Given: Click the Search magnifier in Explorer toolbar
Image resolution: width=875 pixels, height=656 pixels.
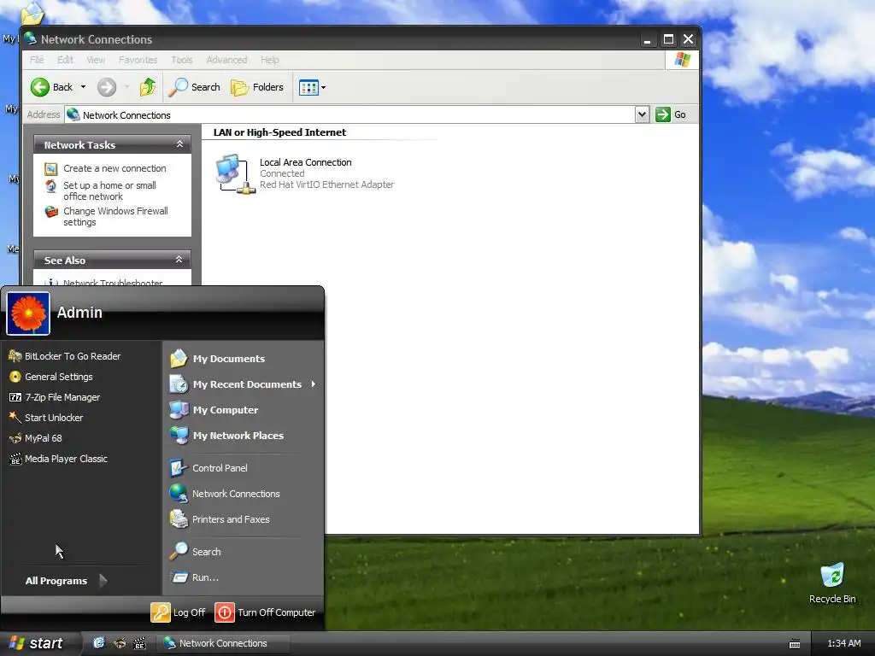Looking at the screenshot, I should [194, 87].
